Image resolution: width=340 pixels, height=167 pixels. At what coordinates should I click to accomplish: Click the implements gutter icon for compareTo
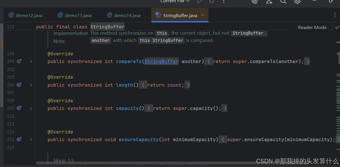point(19,61)
